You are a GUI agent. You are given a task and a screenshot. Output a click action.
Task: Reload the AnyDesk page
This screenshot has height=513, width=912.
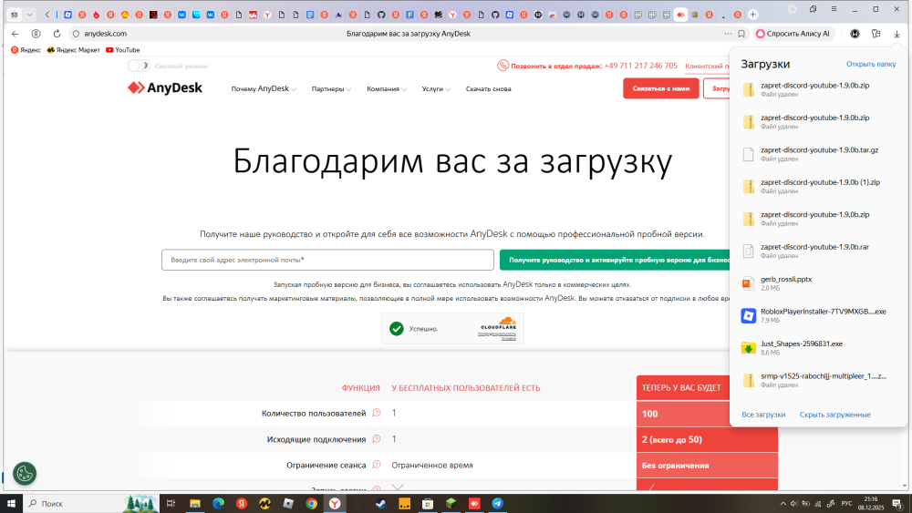[x=57, y=34]
